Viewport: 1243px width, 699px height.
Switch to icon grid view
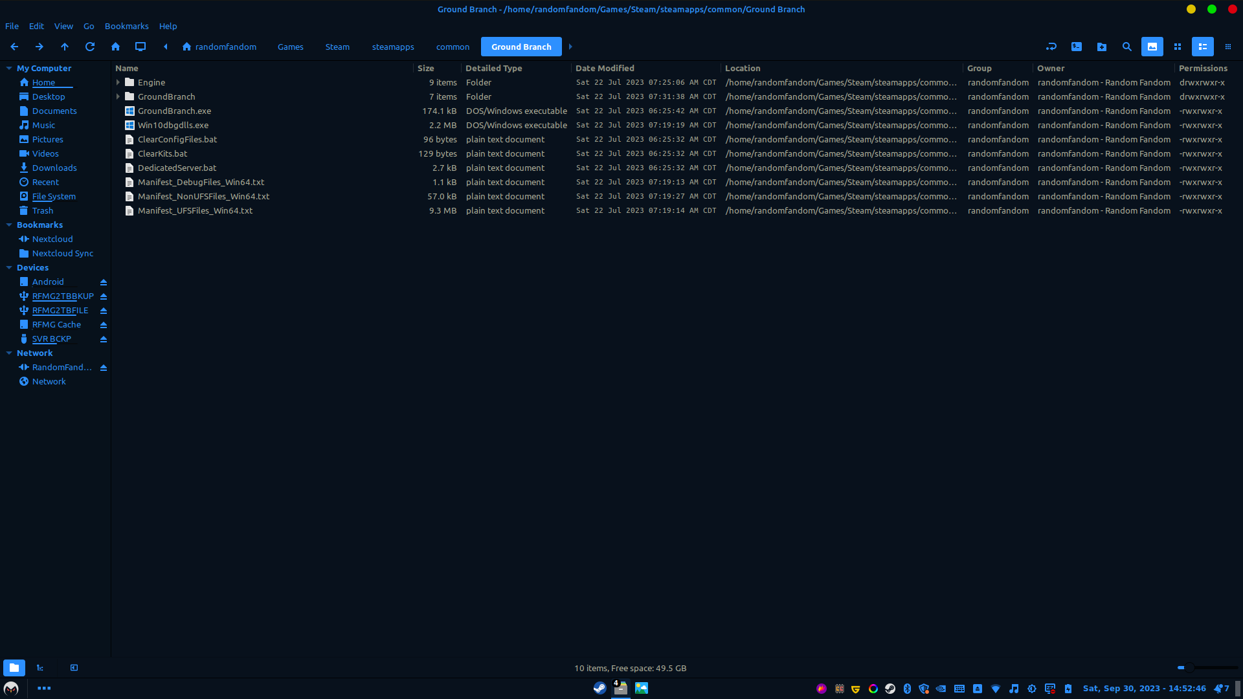(1178, 47)
